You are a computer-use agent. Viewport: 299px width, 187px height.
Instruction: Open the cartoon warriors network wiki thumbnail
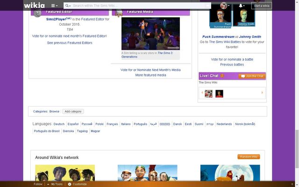[x=148, y=173]
